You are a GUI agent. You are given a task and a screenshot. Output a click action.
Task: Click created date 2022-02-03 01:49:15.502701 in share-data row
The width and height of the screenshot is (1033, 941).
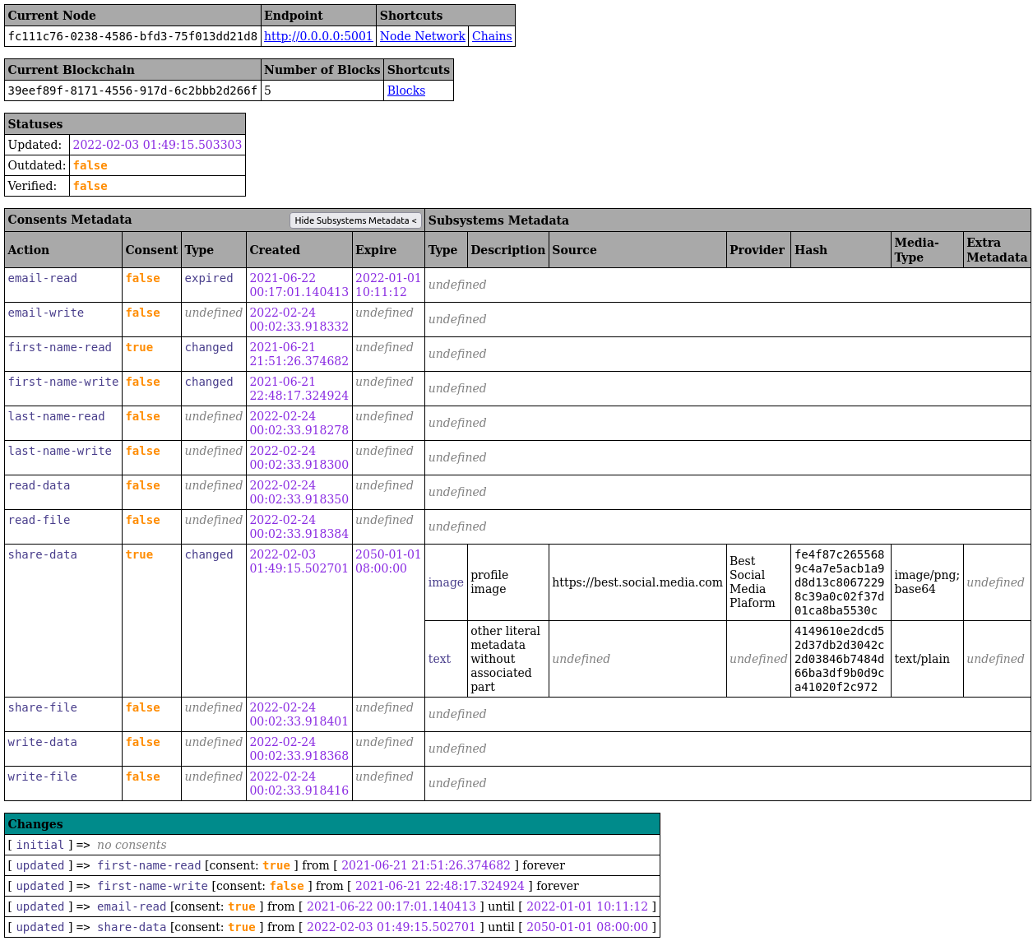(299, 561)
